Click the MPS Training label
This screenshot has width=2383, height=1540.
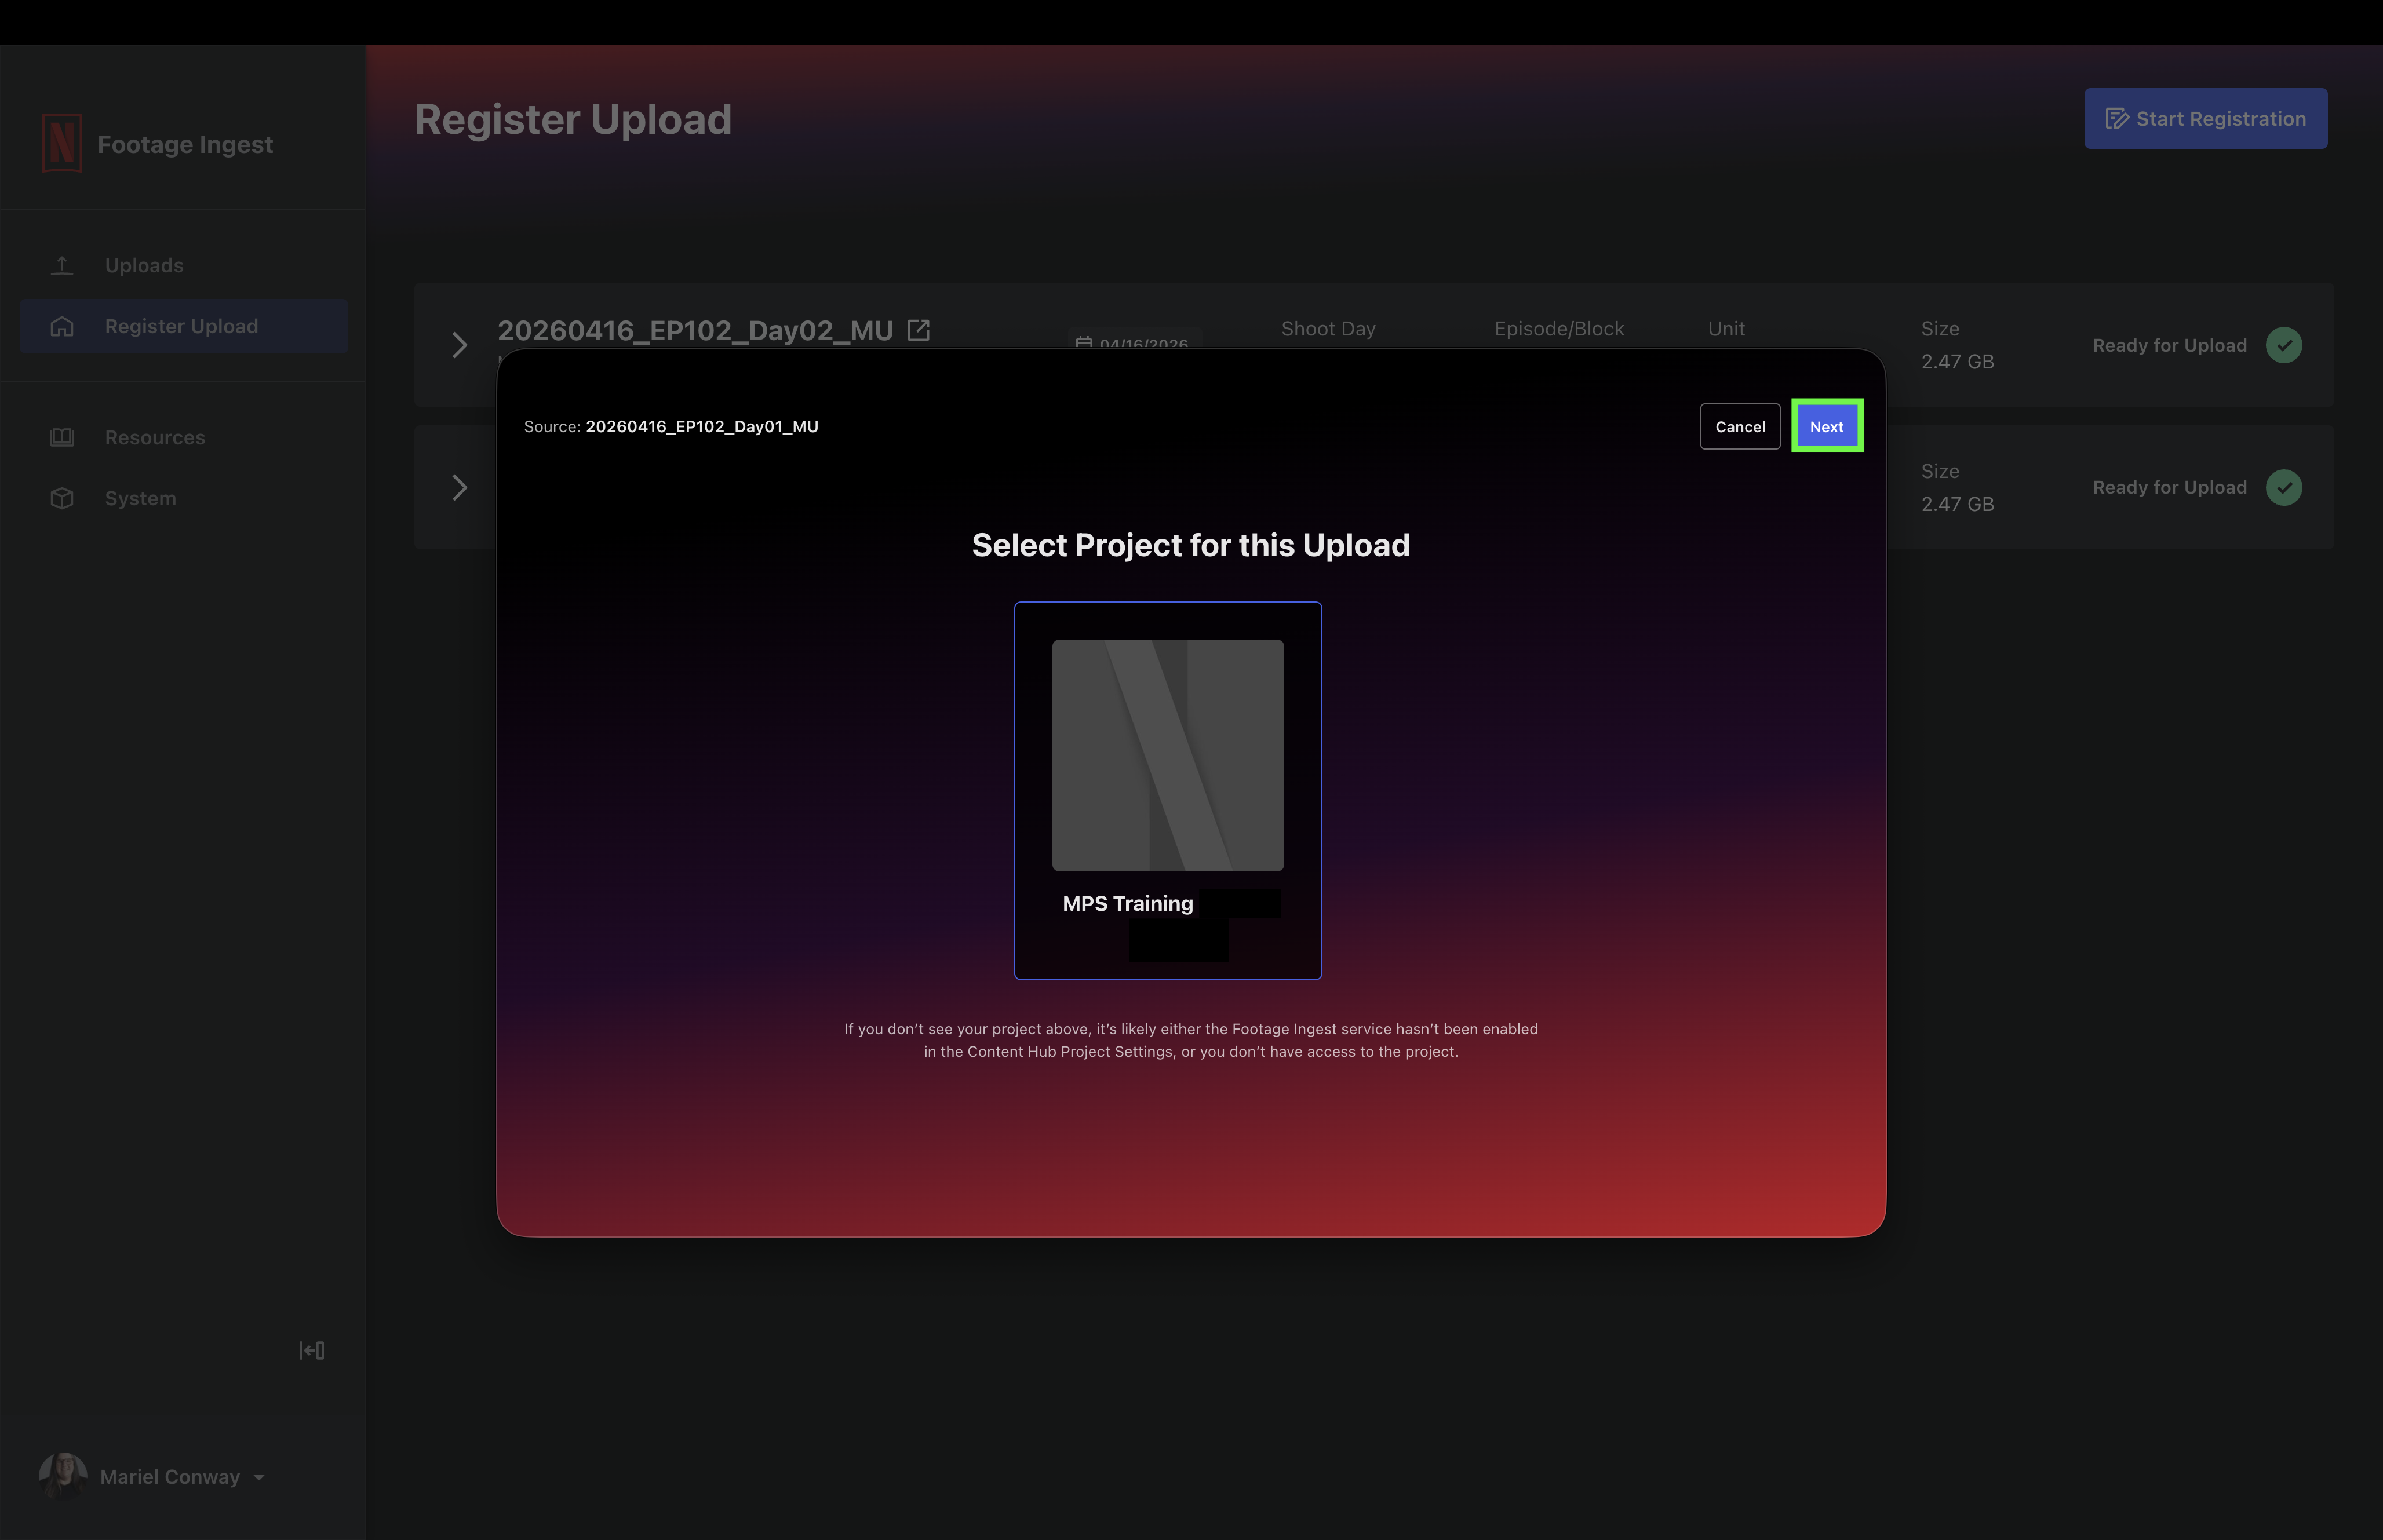tap(1127, 903)
